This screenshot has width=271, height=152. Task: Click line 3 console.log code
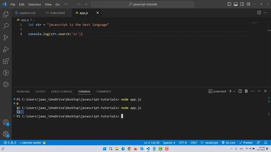(x=55, y=34)
